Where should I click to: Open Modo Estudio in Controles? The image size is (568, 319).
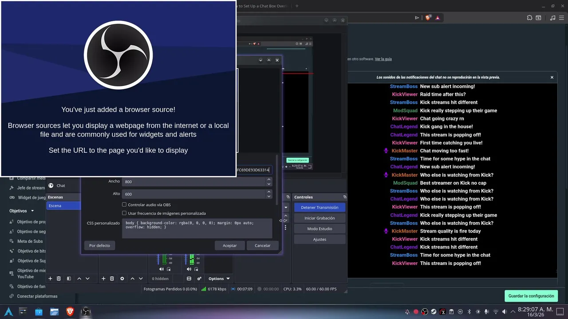(x=319, y=229)
